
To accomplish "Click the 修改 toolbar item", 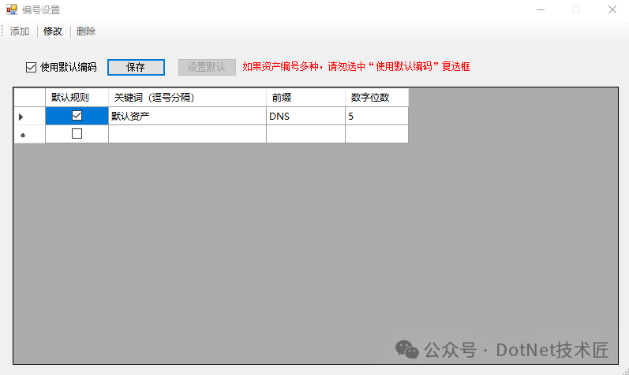I will pyautogui.click(x=53, y=32).
